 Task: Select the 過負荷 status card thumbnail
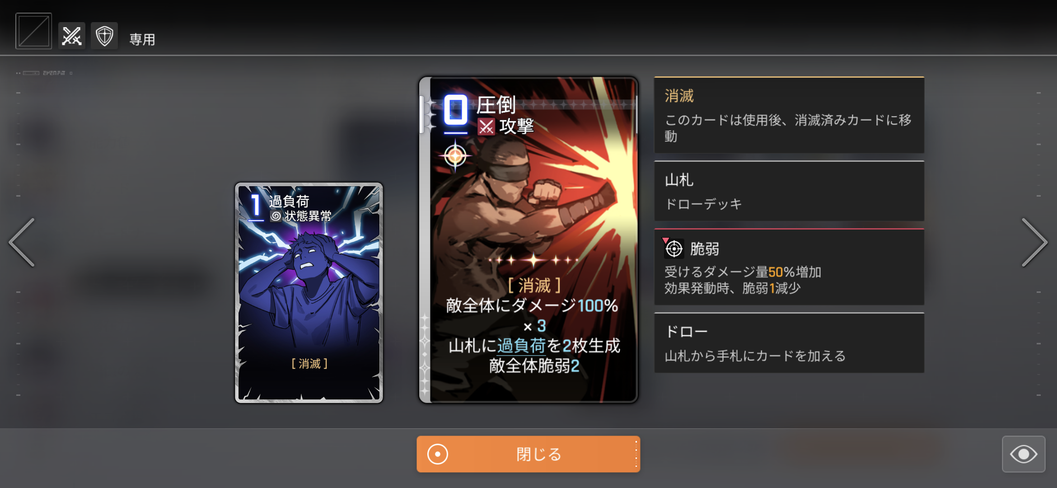309,293
